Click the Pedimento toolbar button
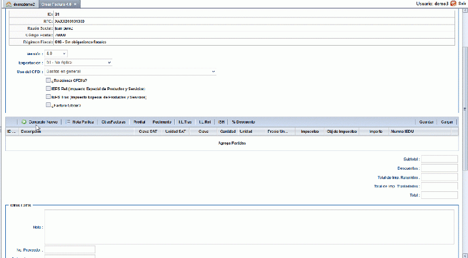Screen dimensions: 468x258 [162, 122]
